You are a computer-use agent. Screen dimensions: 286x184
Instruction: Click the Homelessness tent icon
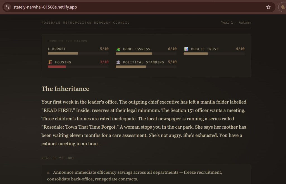[118, 49]
